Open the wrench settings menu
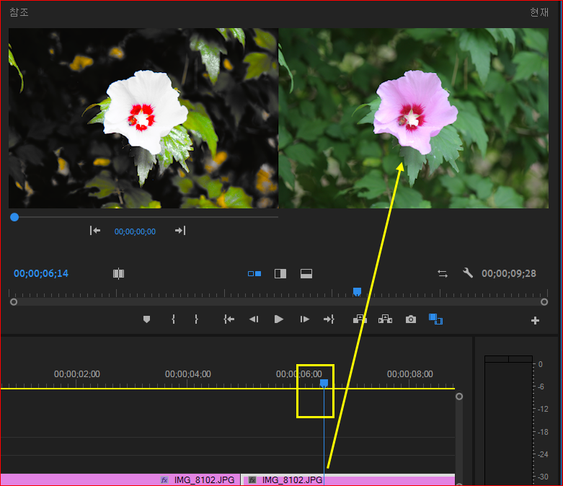 [468, 273]
